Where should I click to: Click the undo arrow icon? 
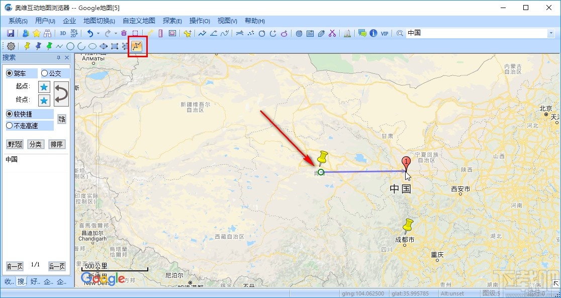coord(90,33)
